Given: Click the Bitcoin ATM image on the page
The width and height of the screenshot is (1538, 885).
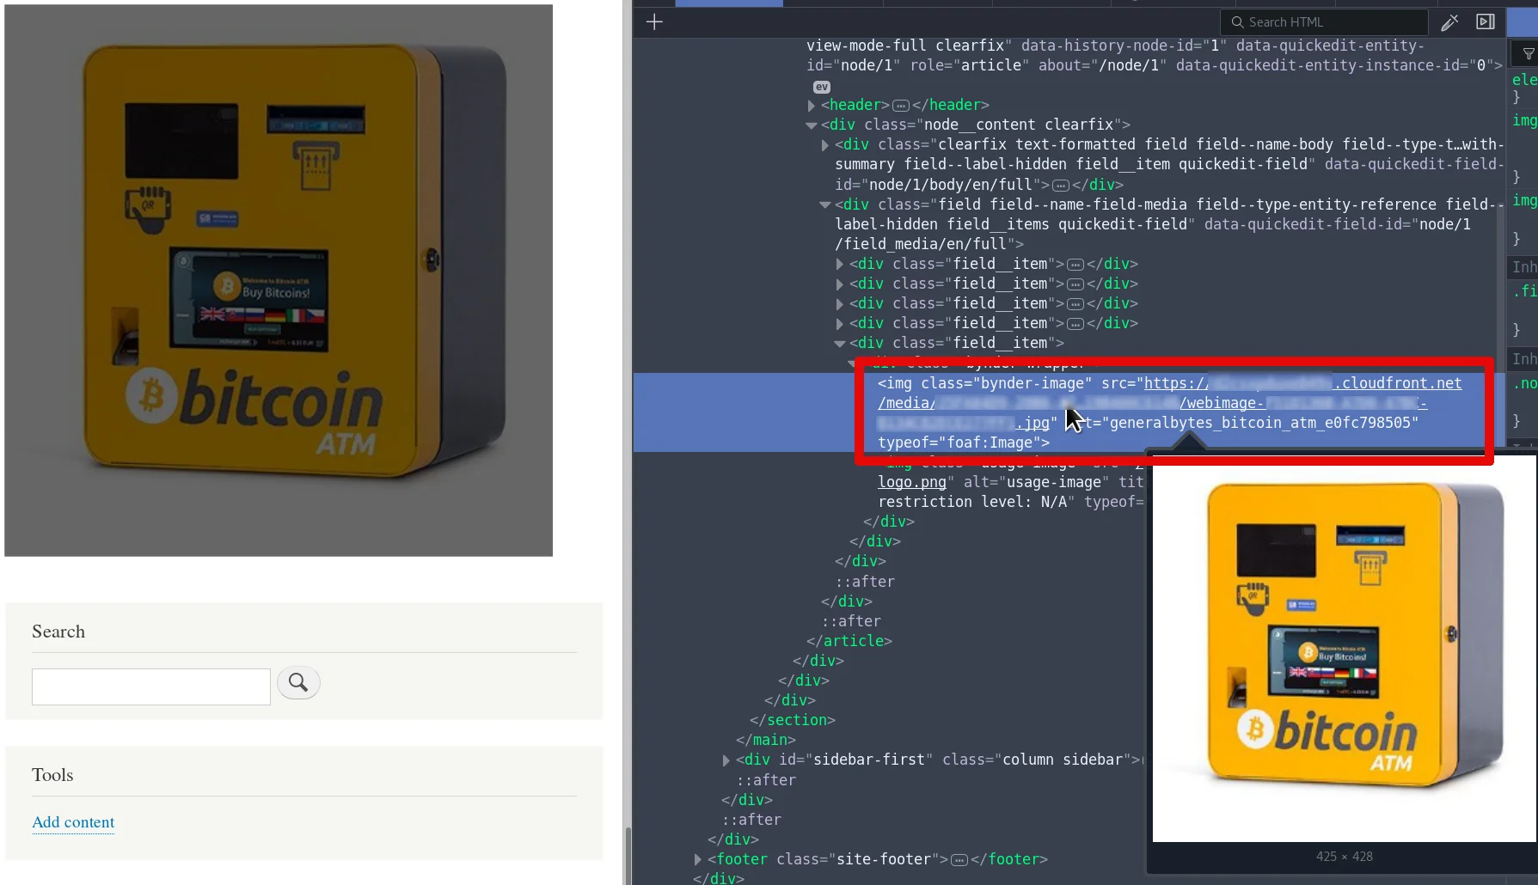Looking at the screenshot, I should pyautogui.click(x=279, y=280).
